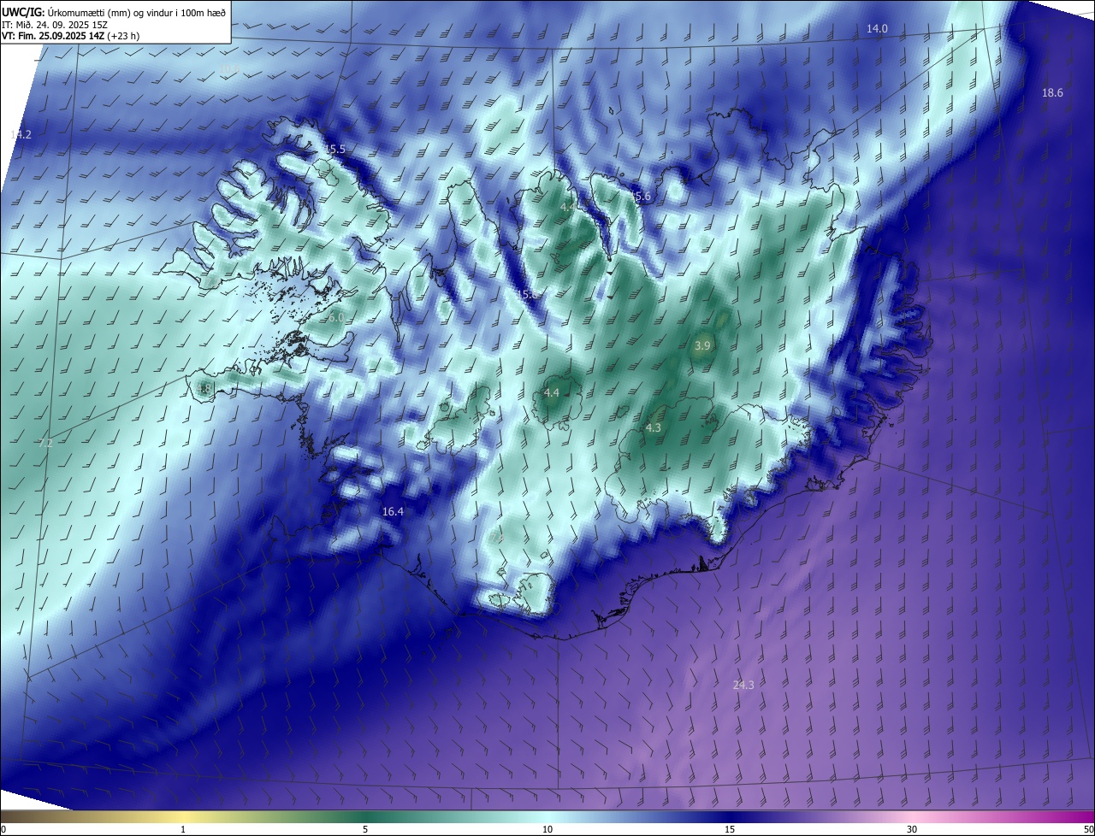Select the 15.5 value label
Viewport: 1095px width, 836px height.
(334, 150)
